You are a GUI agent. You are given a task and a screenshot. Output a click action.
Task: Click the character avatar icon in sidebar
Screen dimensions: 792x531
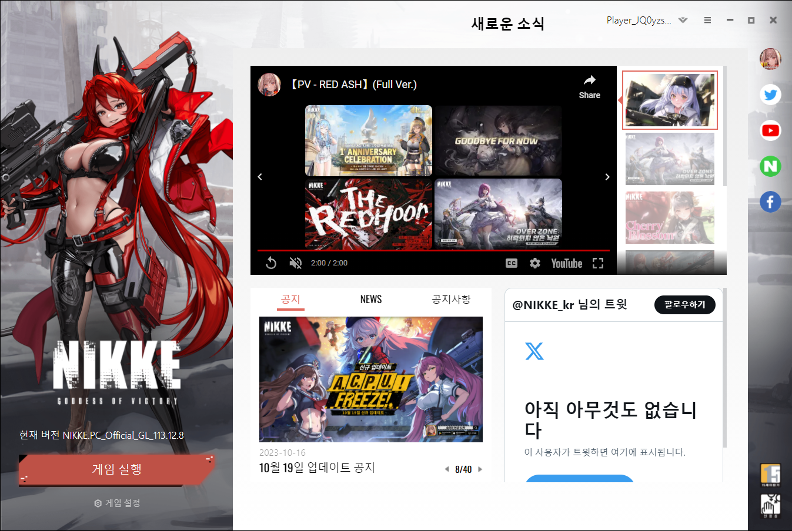click(770, 59)
